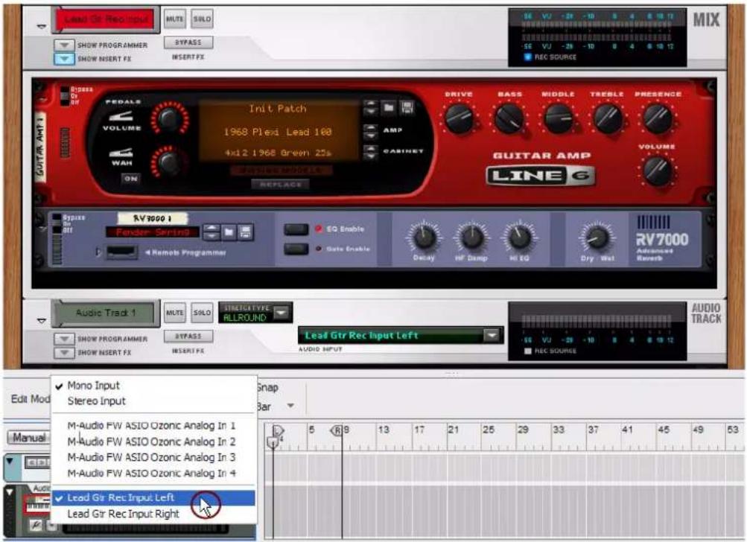Click the Replace button under amp display
Screen dimensions: 747x542
(x=281, y=185)
